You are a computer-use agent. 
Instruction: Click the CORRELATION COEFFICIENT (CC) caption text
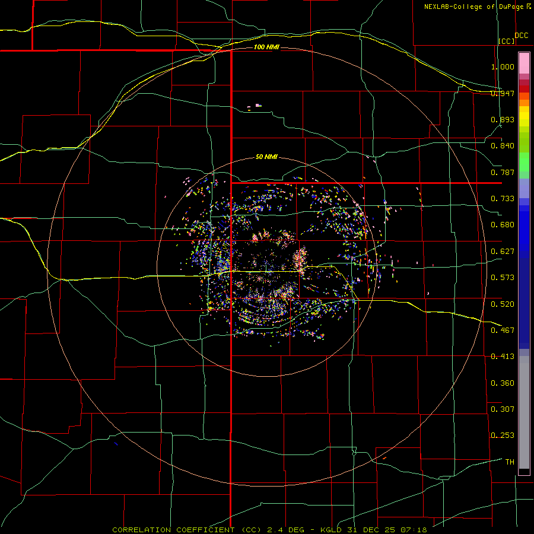coord(187,530)
